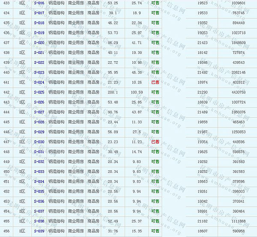Click the 可售 status in row 442
This screenshot has height=237, width=257.
(x=155, y=92)
